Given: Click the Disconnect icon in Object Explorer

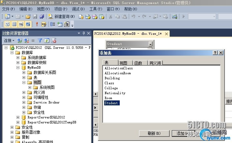Looking at the screenshot, I should (x=26, y=41).
